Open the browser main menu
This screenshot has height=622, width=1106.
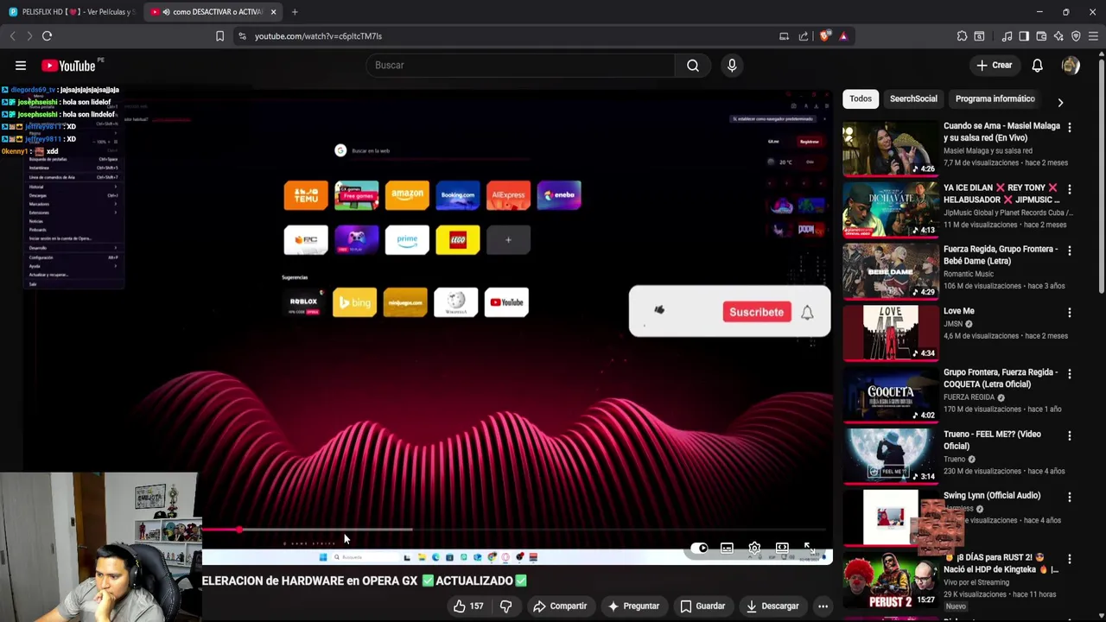point(1093,36)
